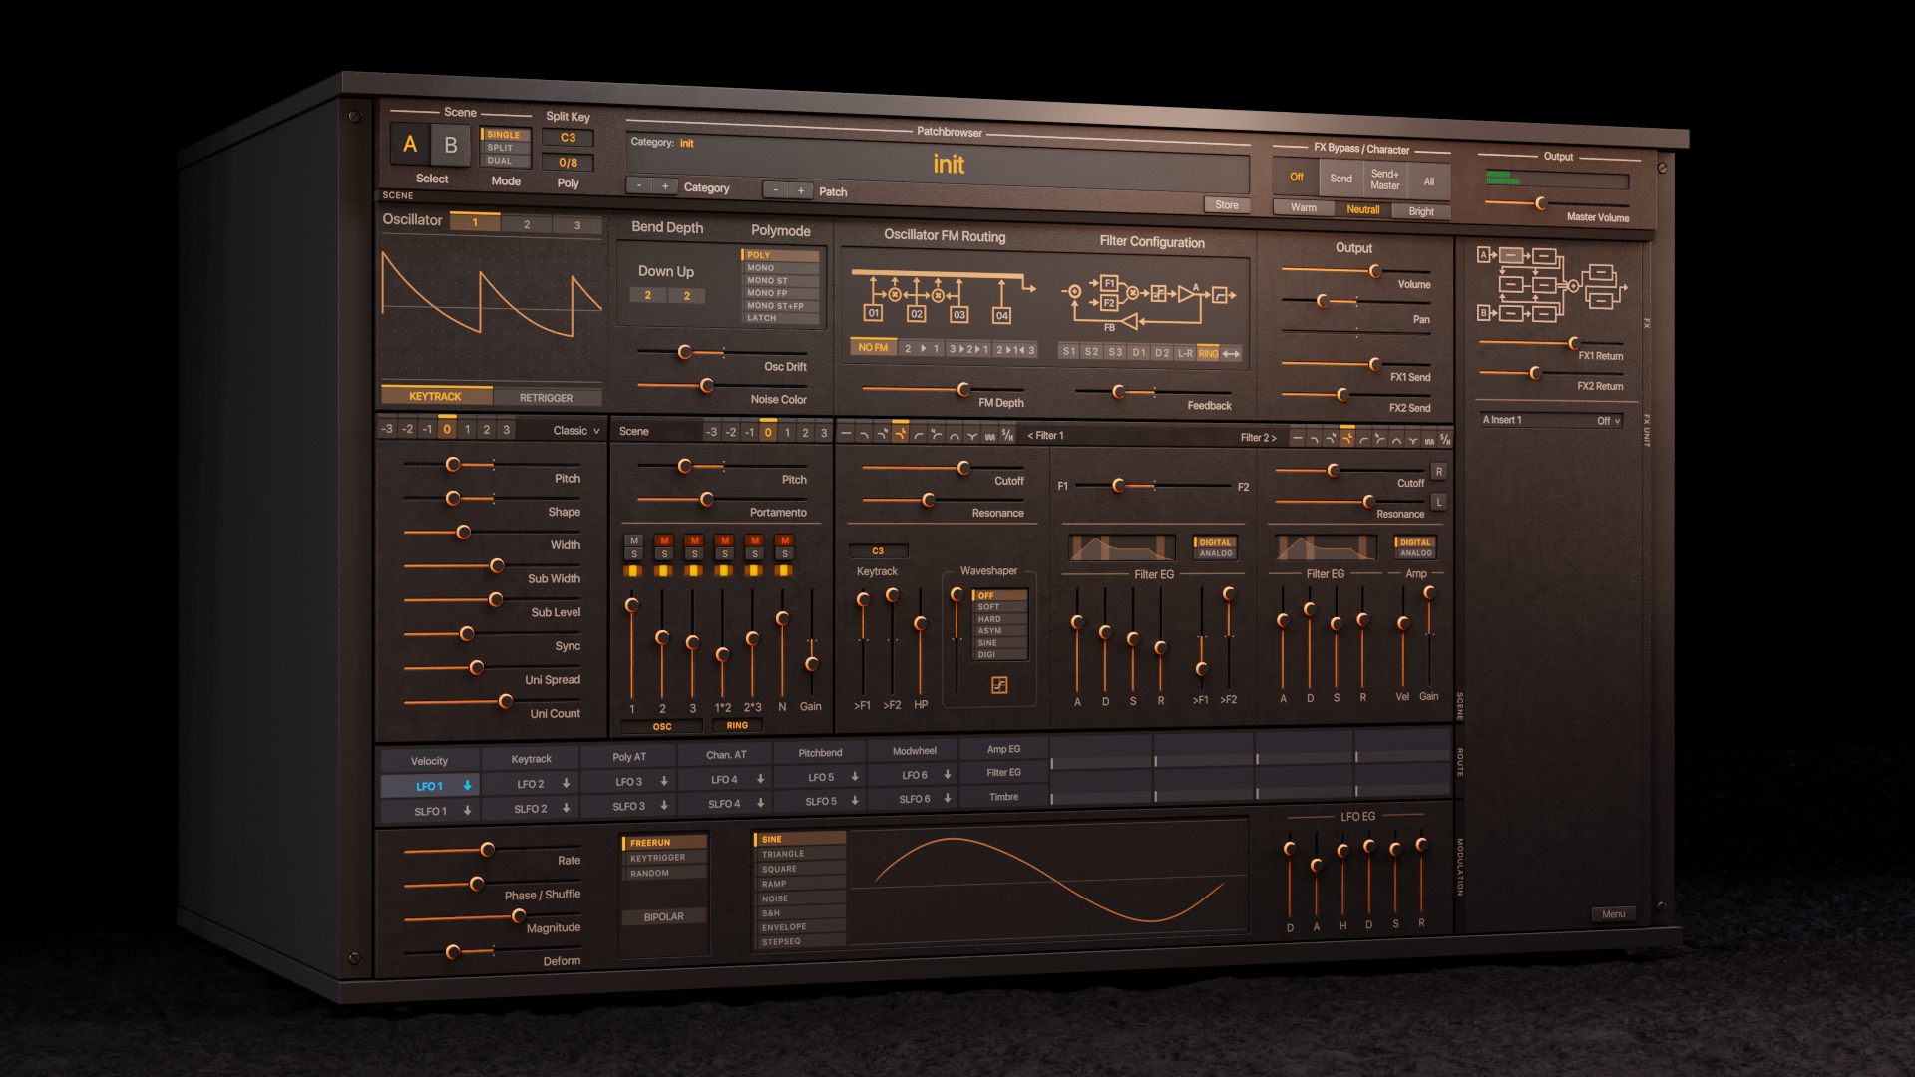Toggle KEYTRACK on the oscillator

(x=435, y=396)
